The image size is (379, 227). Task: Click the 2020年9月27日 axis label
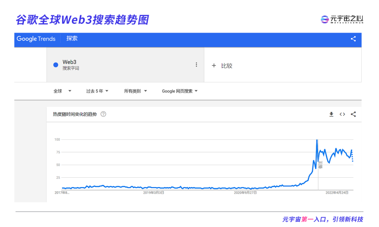click(x=245, y=193)
